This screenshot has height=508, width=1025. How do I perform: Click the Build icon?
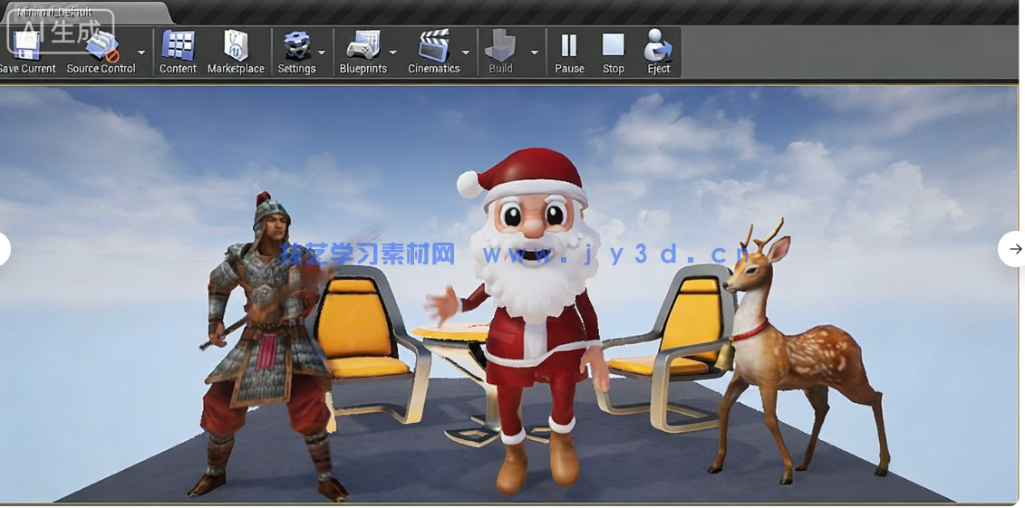[501, 51]
